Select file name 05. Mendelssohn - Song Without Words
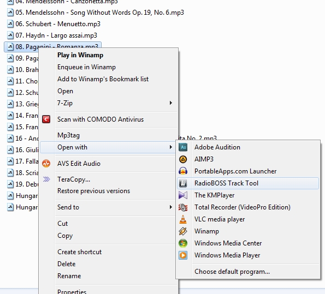Screen dimensions: 325x294 click(x=100, y=13)
